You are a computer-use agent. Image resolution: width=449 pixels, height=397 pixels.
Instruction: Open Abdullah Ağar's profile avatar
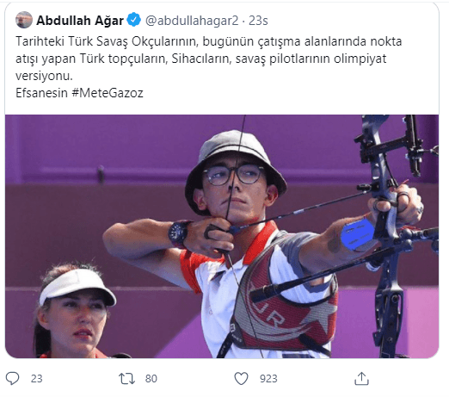pyautogui.click(x=24, y=20)
